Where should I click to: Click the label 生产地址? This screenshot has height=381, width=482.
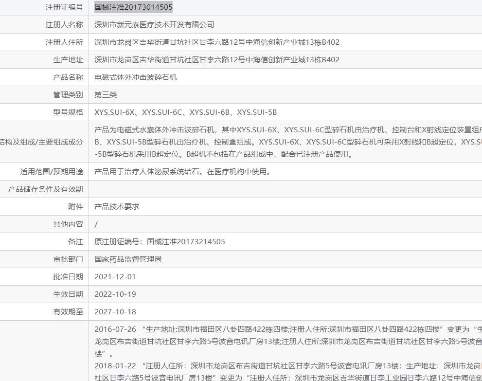[x=68, y=60]
